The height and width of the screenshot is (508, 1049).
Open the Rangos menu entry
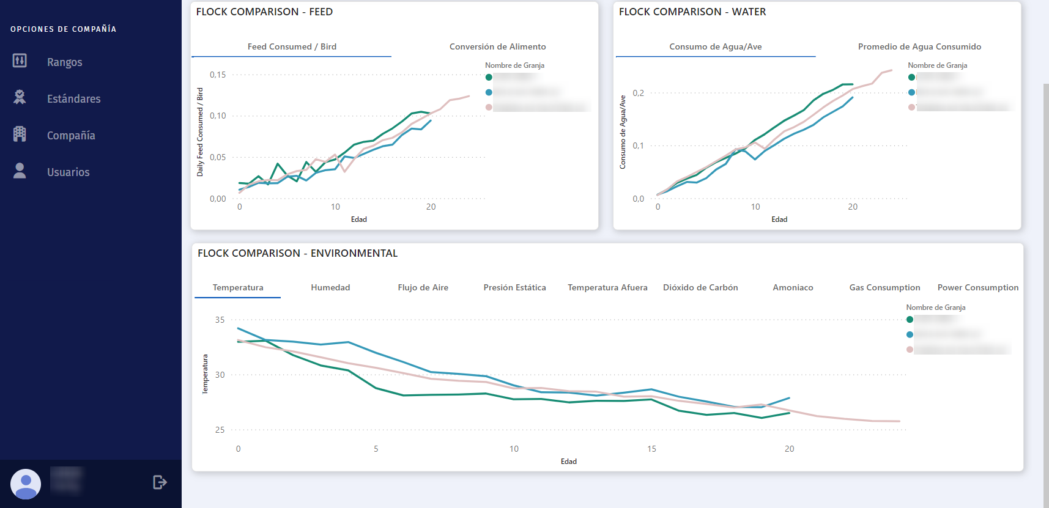(x=65, y=62)
